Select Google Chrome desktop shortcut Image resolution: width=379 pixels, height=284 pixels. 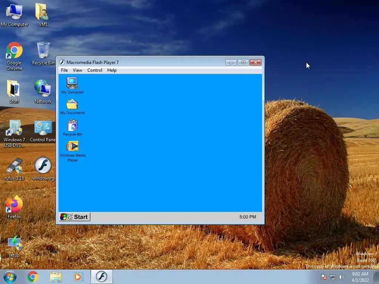coord(14,56)
